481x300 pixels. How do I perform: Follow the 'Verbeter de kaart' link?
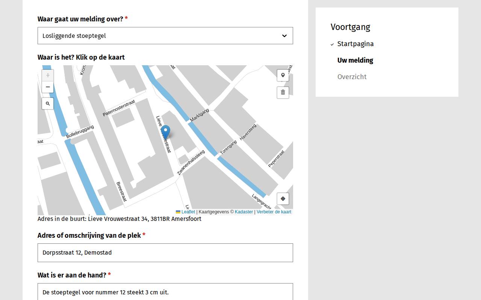[274, 212]
